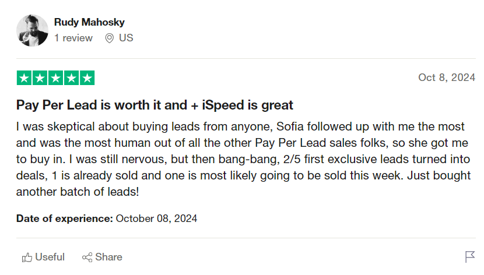Click the Oct 8, 2024 review date

click(447, 77)
